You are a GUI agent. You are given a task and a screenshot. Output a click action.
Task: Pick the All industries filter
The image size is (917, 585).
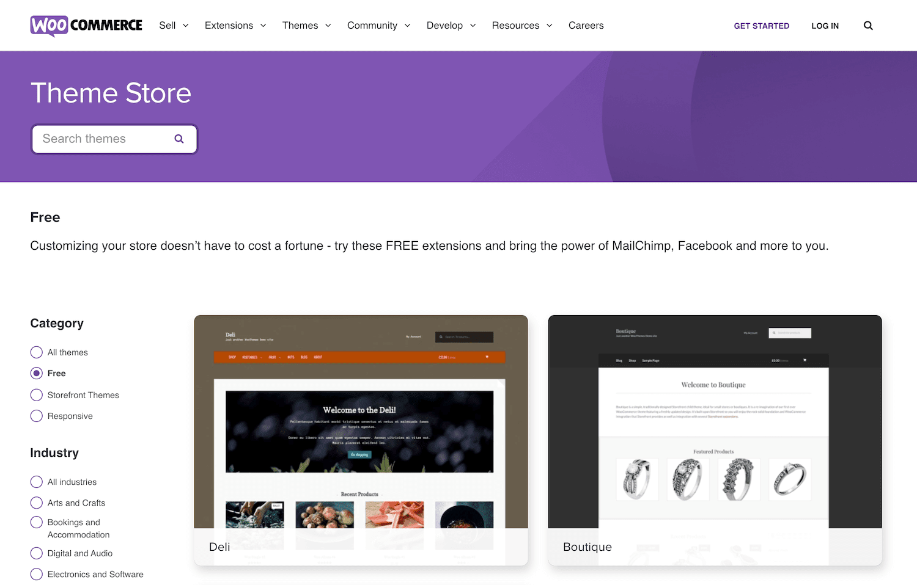point(36,482)
